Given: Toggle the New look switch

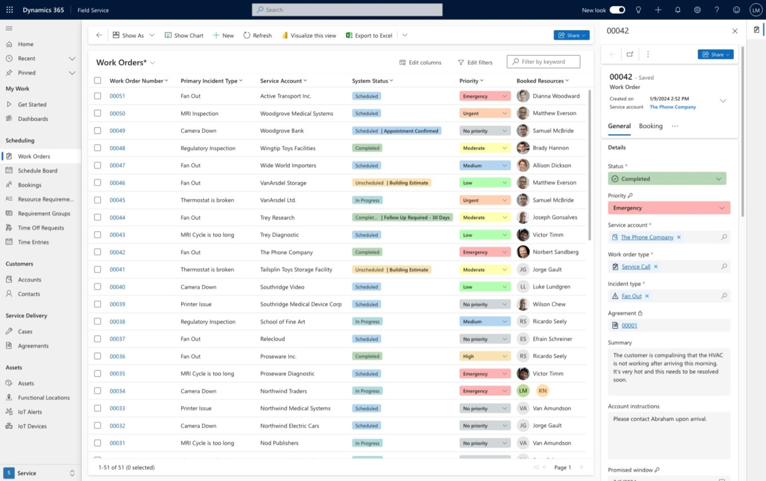Looking at the screenshot, I should click(617, 9).
